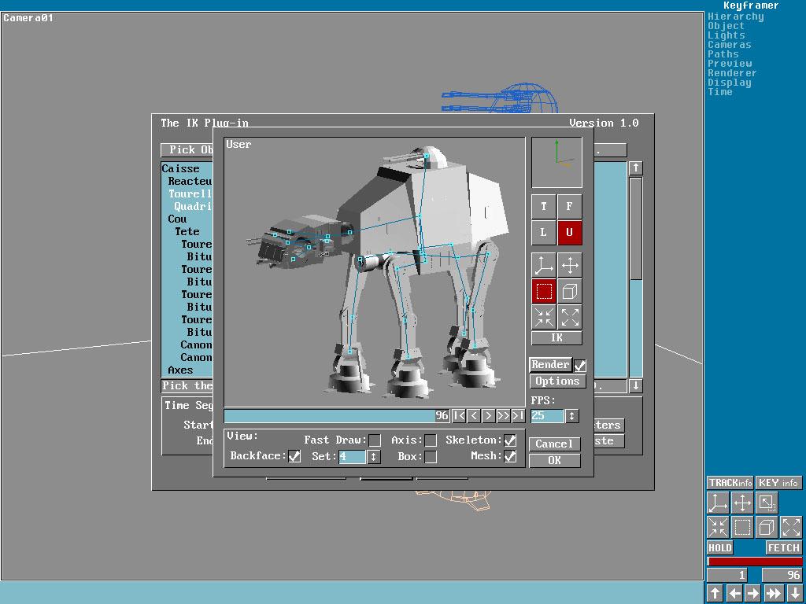The height and width of the screenshot is (604, 806).
Task: Confirm with the OK button
Action: (x=555, y=460)
